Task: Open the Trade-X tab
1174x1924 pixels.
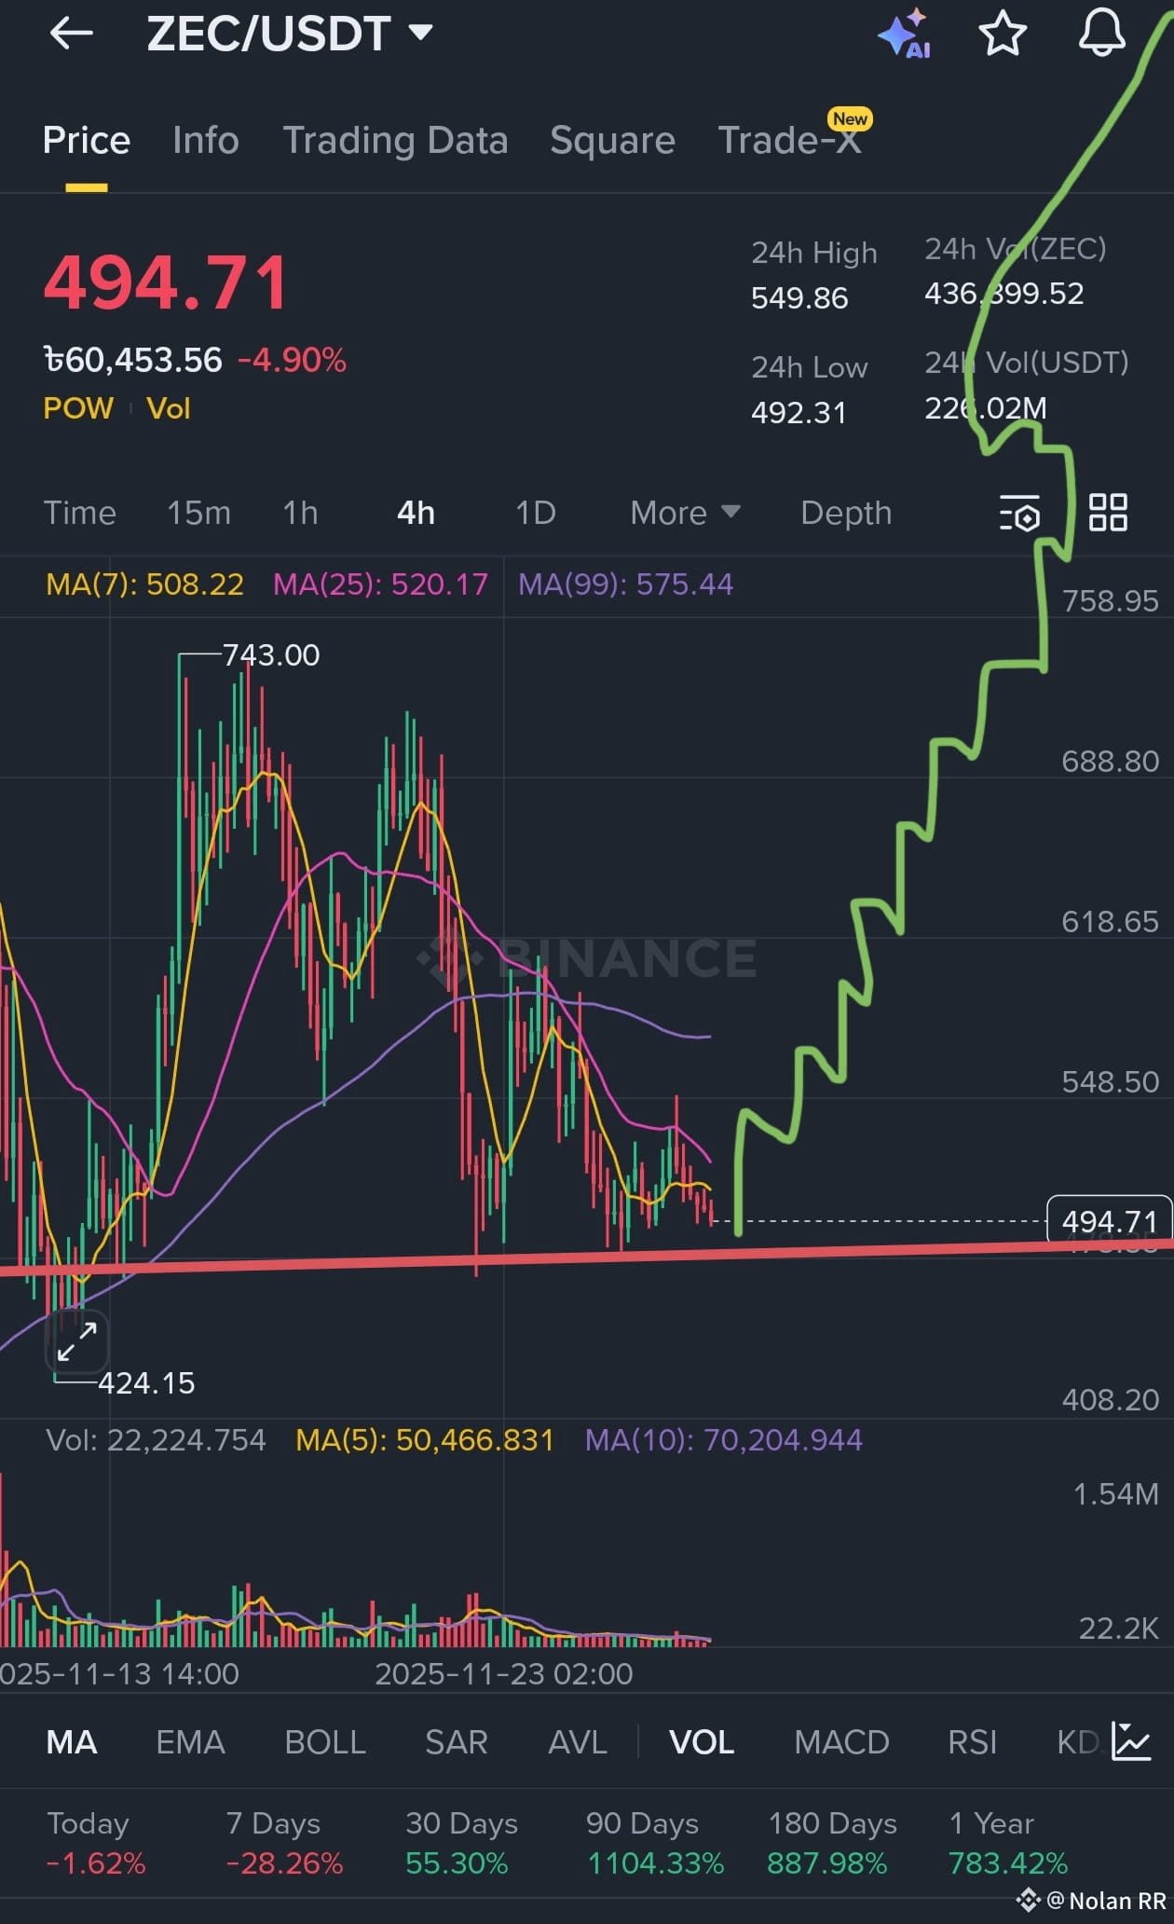Action: tap(789, 140)
